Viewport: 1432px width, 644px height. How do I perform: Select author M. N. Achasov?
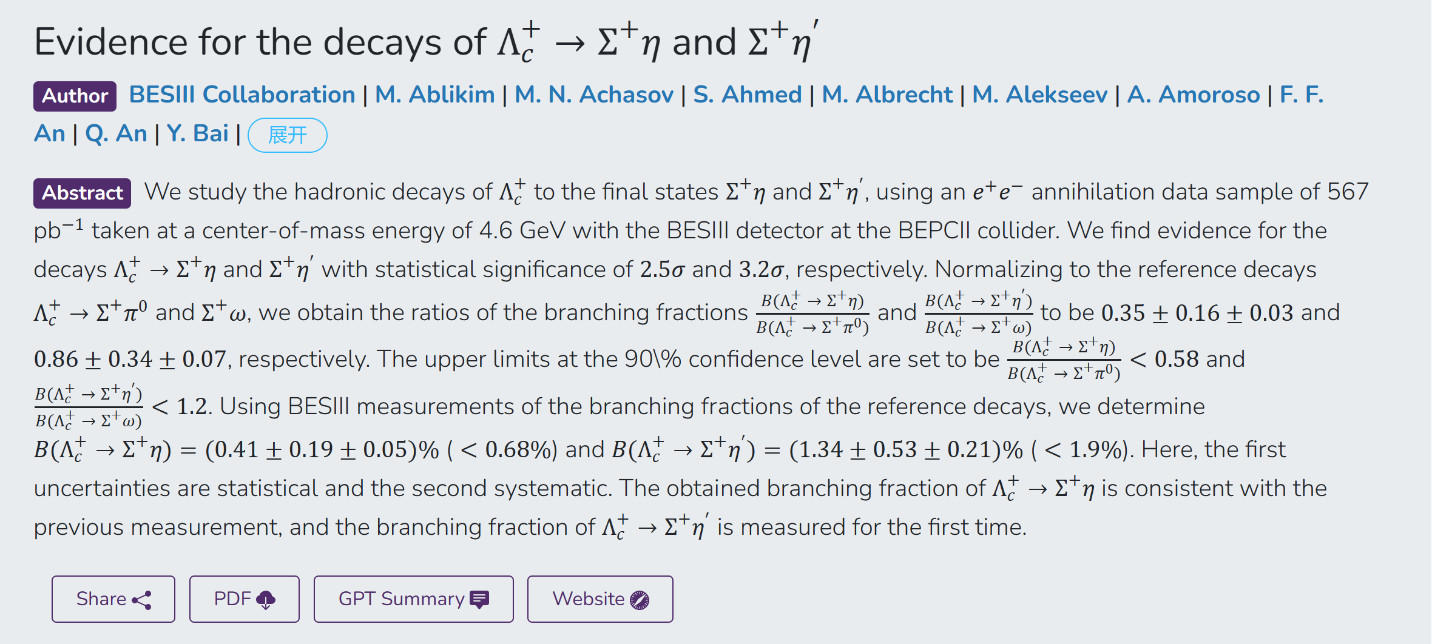point(594,95)
